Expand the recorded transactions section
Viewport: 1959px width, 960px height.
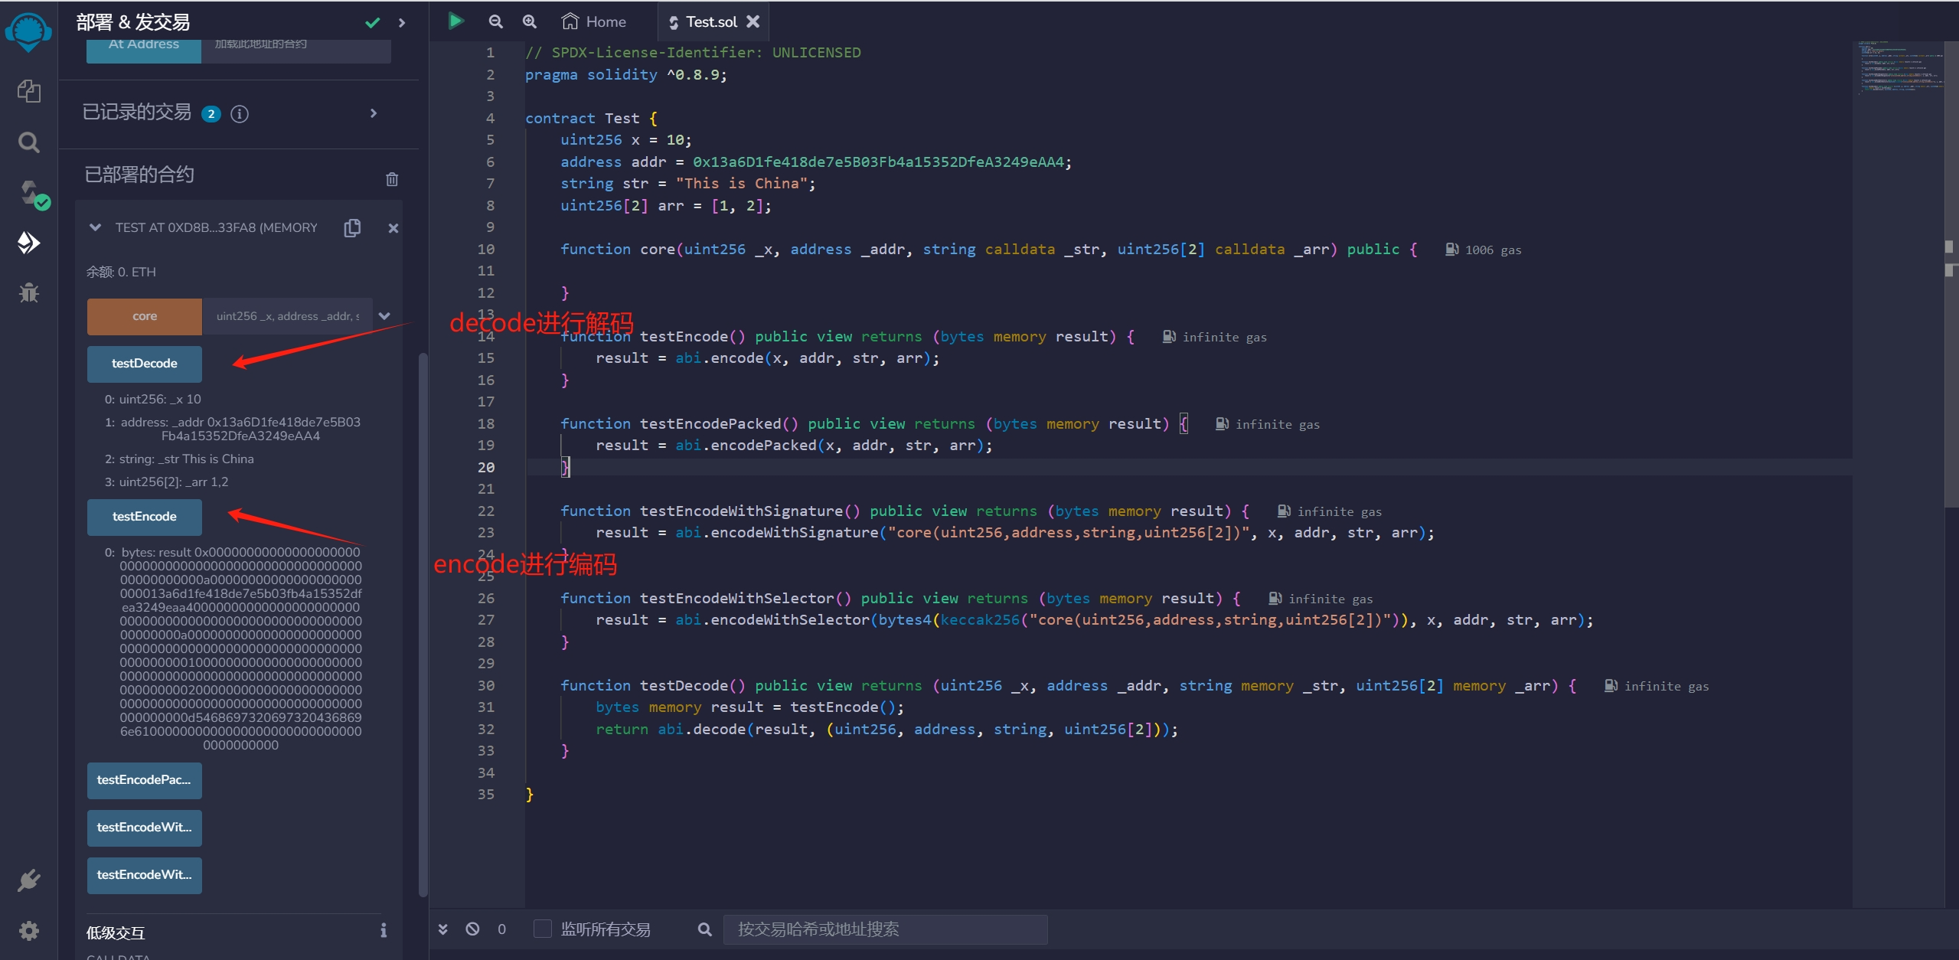click(x=374, y=113)
